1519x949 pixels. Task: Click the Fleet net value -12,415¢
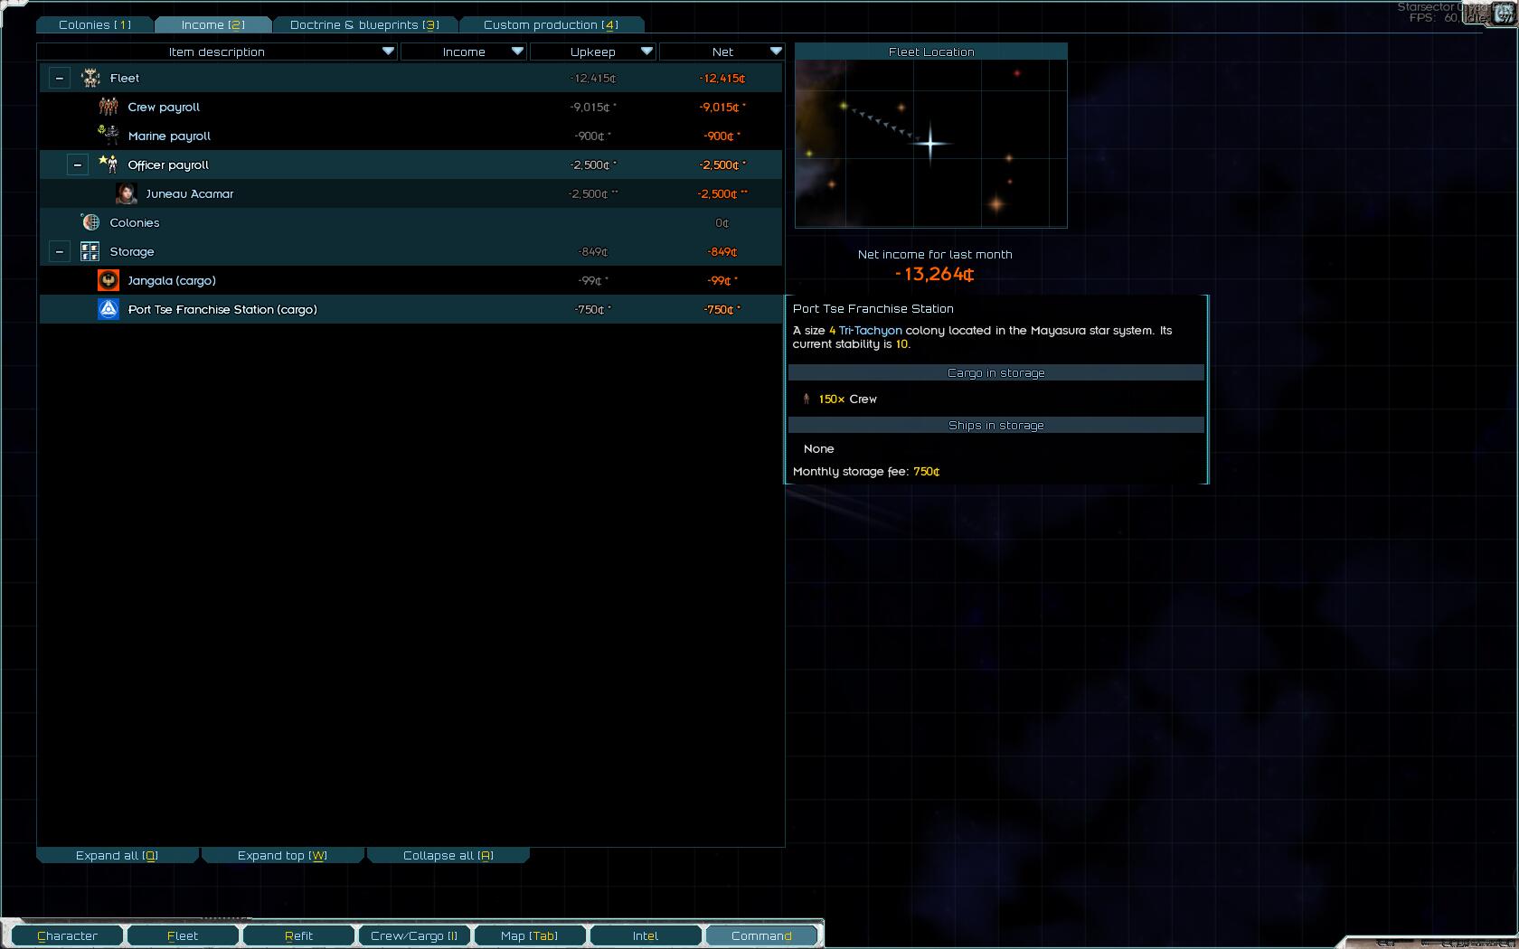(722, 79)
